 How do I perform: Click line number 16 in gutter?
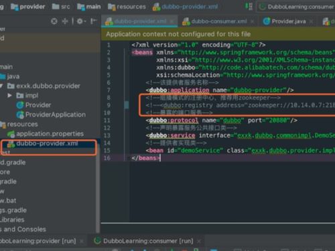coord(107,158)
